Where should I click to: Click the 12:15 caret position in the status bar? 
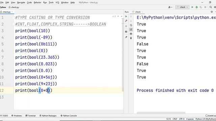tap(168, 119)
